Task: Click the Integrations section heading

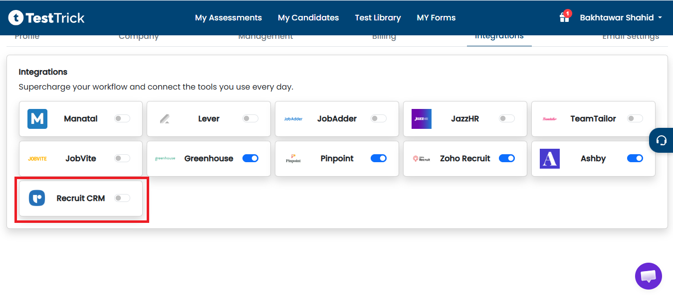Action: click(x=43, y=72)
